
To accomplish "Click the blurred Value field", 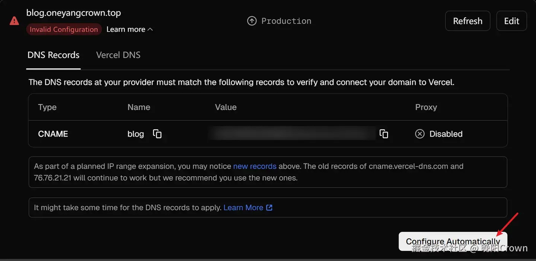I will [x=292, y=134].
